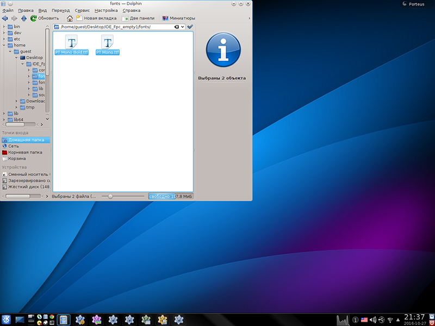The width and height of the screenshot is (435, 326).
Task: Select the guest folder in the tree
Action: tap(22, 52)
